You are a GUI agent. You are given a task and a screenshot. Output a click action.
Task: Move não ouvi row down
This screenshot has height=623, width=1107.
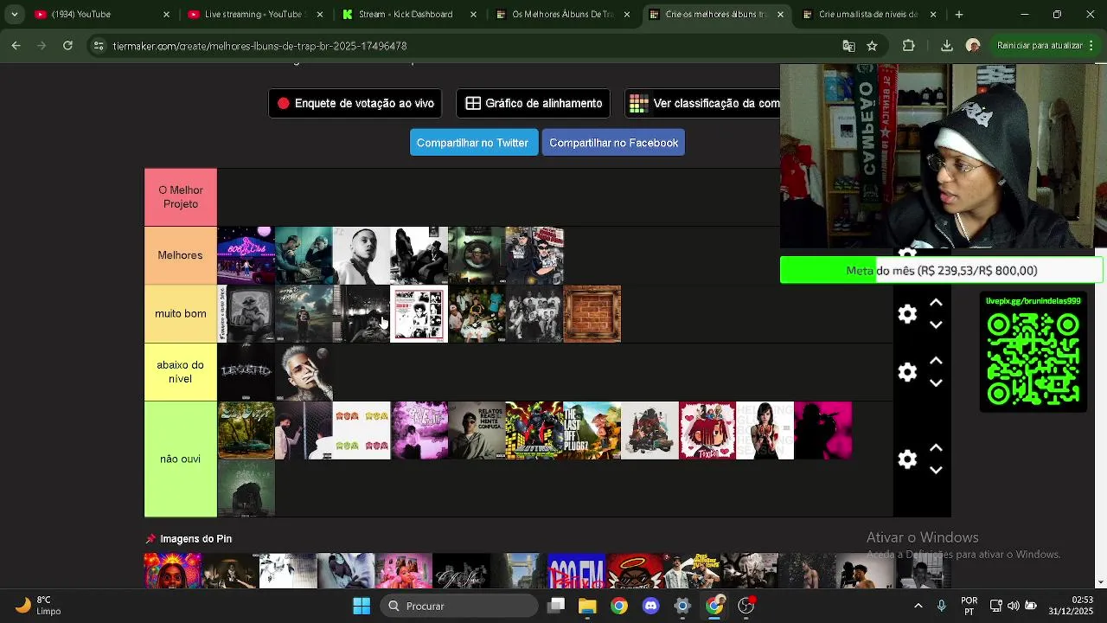936,471
